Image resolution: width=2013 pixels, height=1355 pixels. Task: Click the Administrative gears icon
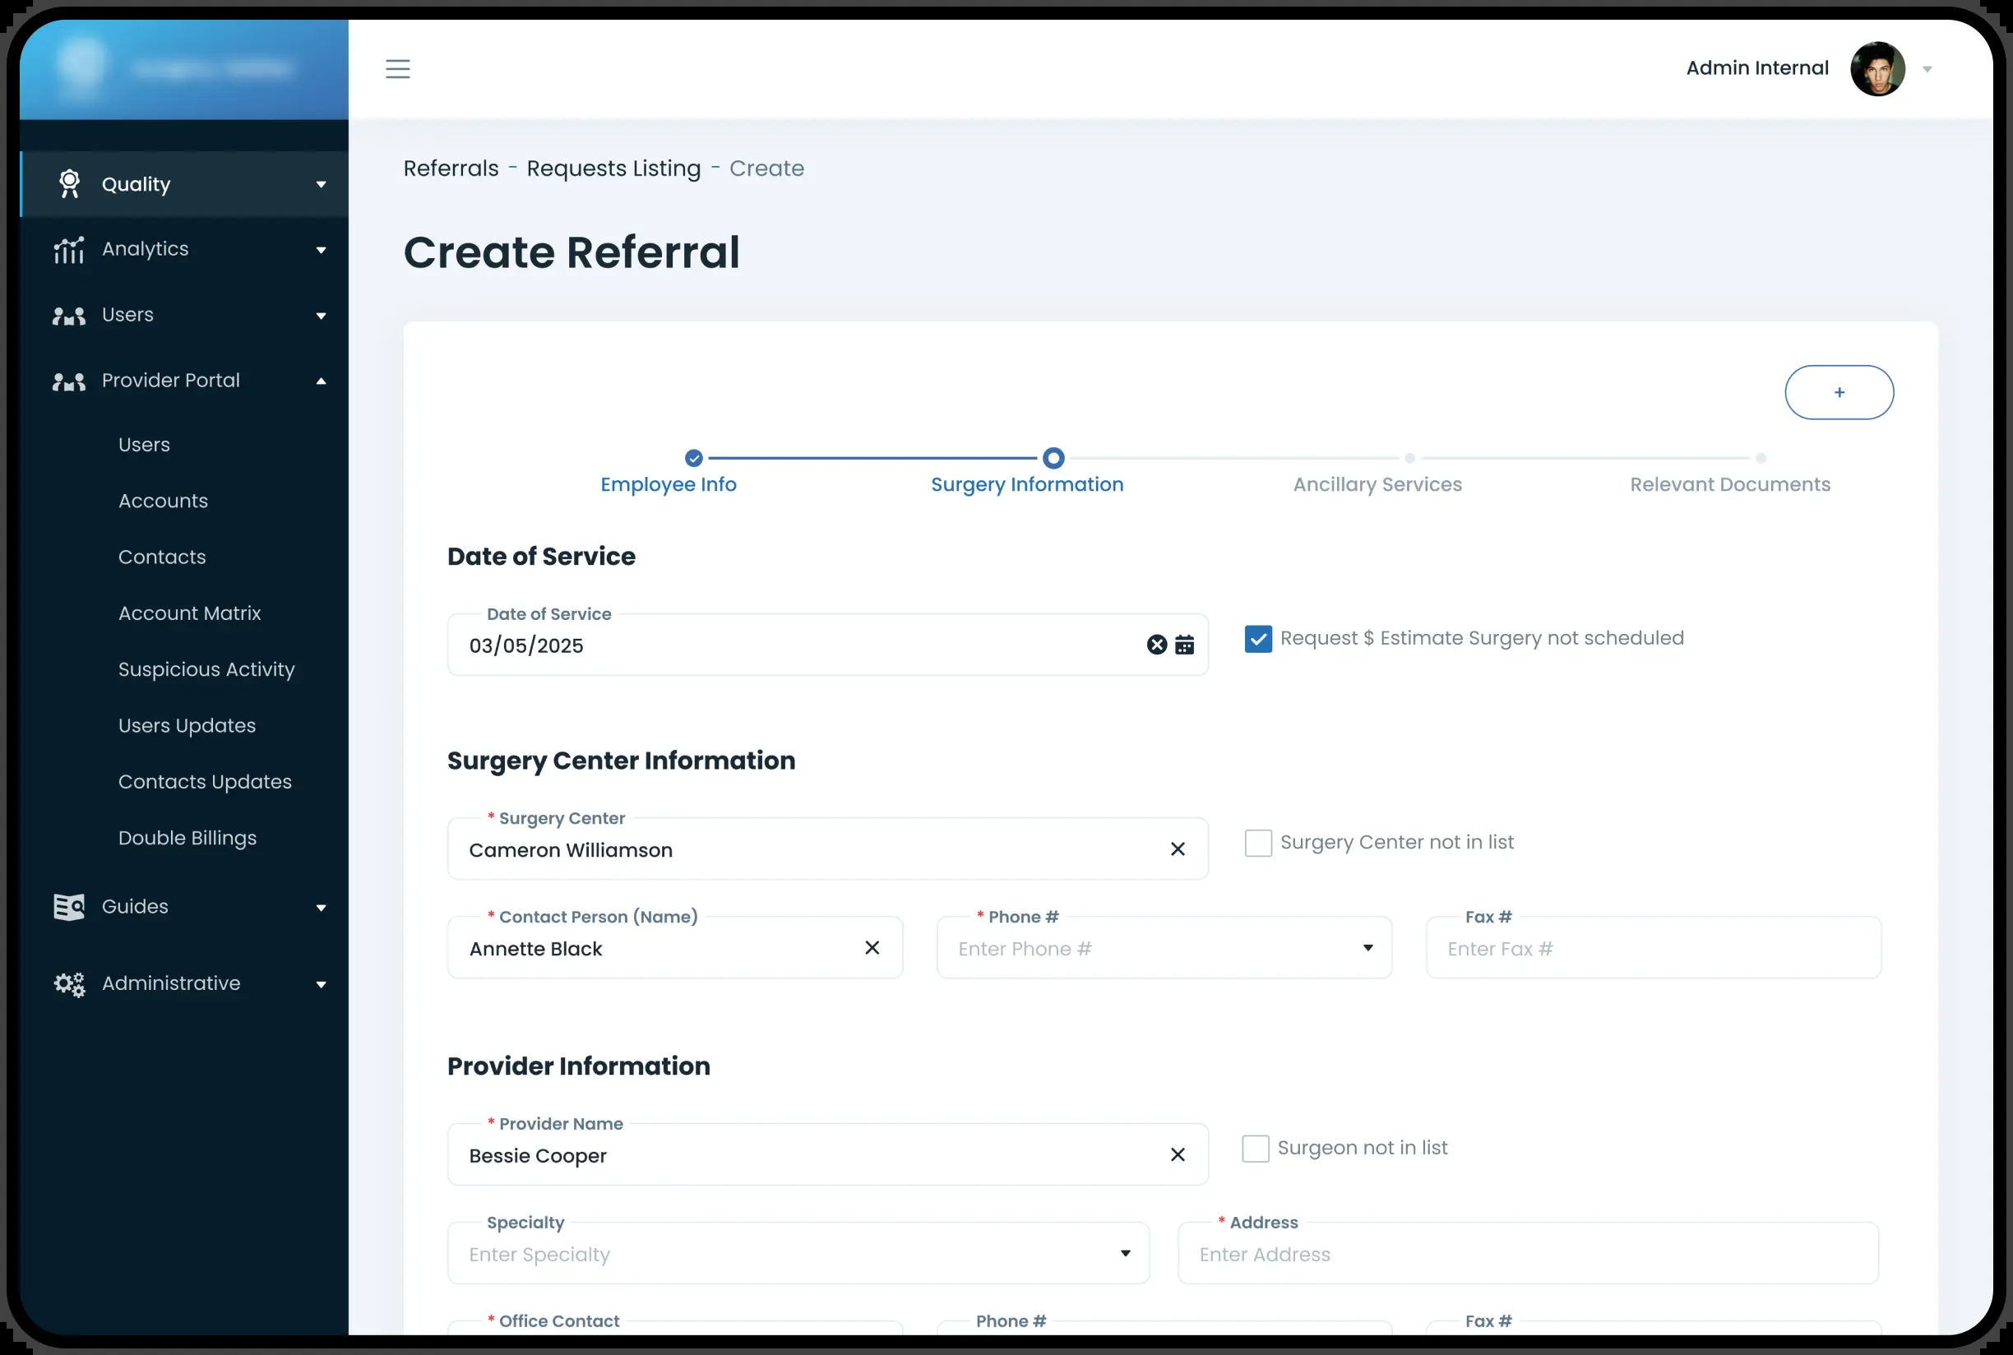(x=69, y=983)
